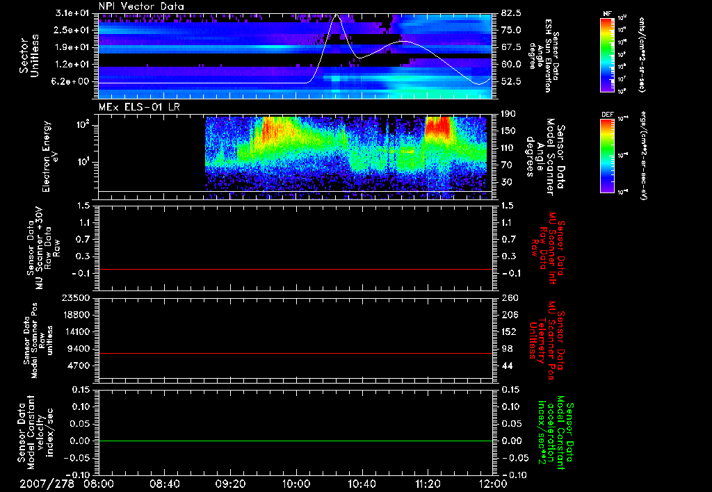
Task: Click the Sector Unitless axis title
Action: [29, 56]
